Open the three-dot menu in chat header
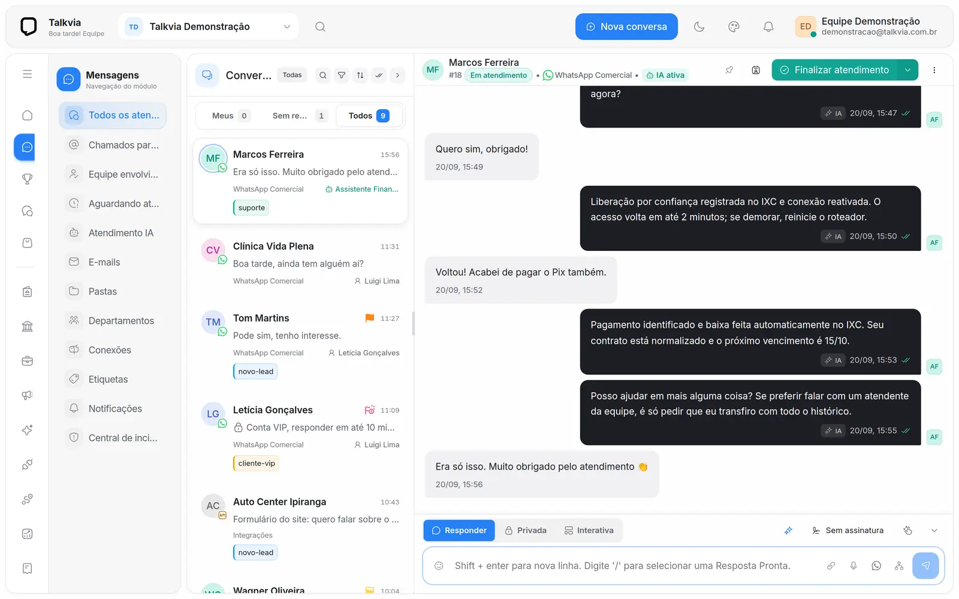Image resolution: width=959 pixels, height=599 pixels. pyautogui.click(x=934, y=70)
